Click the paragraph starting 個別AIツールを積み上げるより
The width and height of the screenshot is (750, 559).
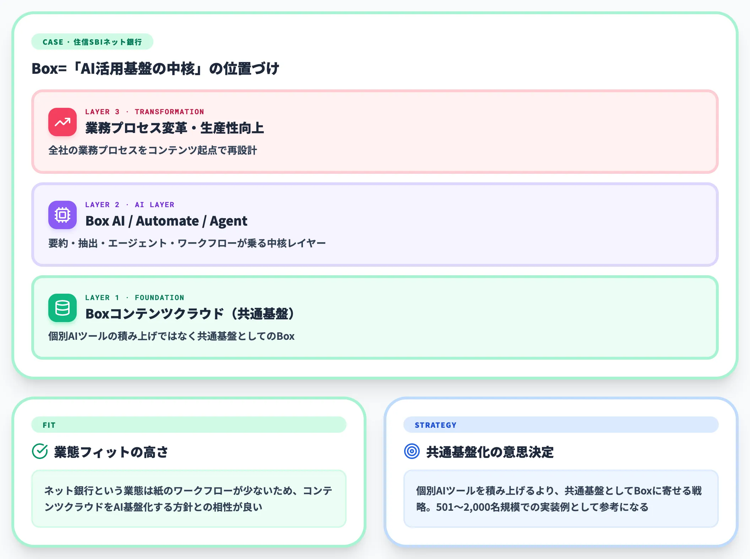pos(559,499)
